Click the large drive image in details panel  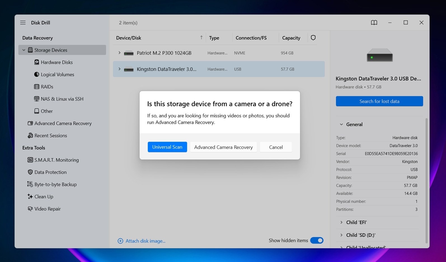click(x=380, y=55)
